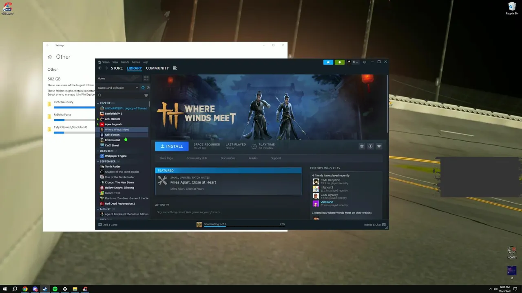Select the F:\Delta Force folder in Settings
Screen dimensions: 522x293
[x=71, y=117]
